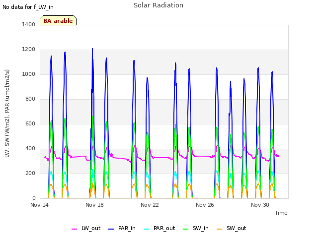Image resolution: width=318 pixels, height=238 pixels.
Task: Select the BA_arable annotation label
Action: pos(58,20)
